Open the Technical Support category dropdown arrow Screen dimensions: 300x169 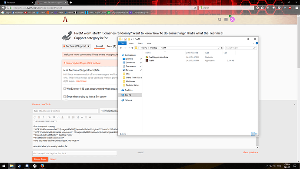pos(89,46)
